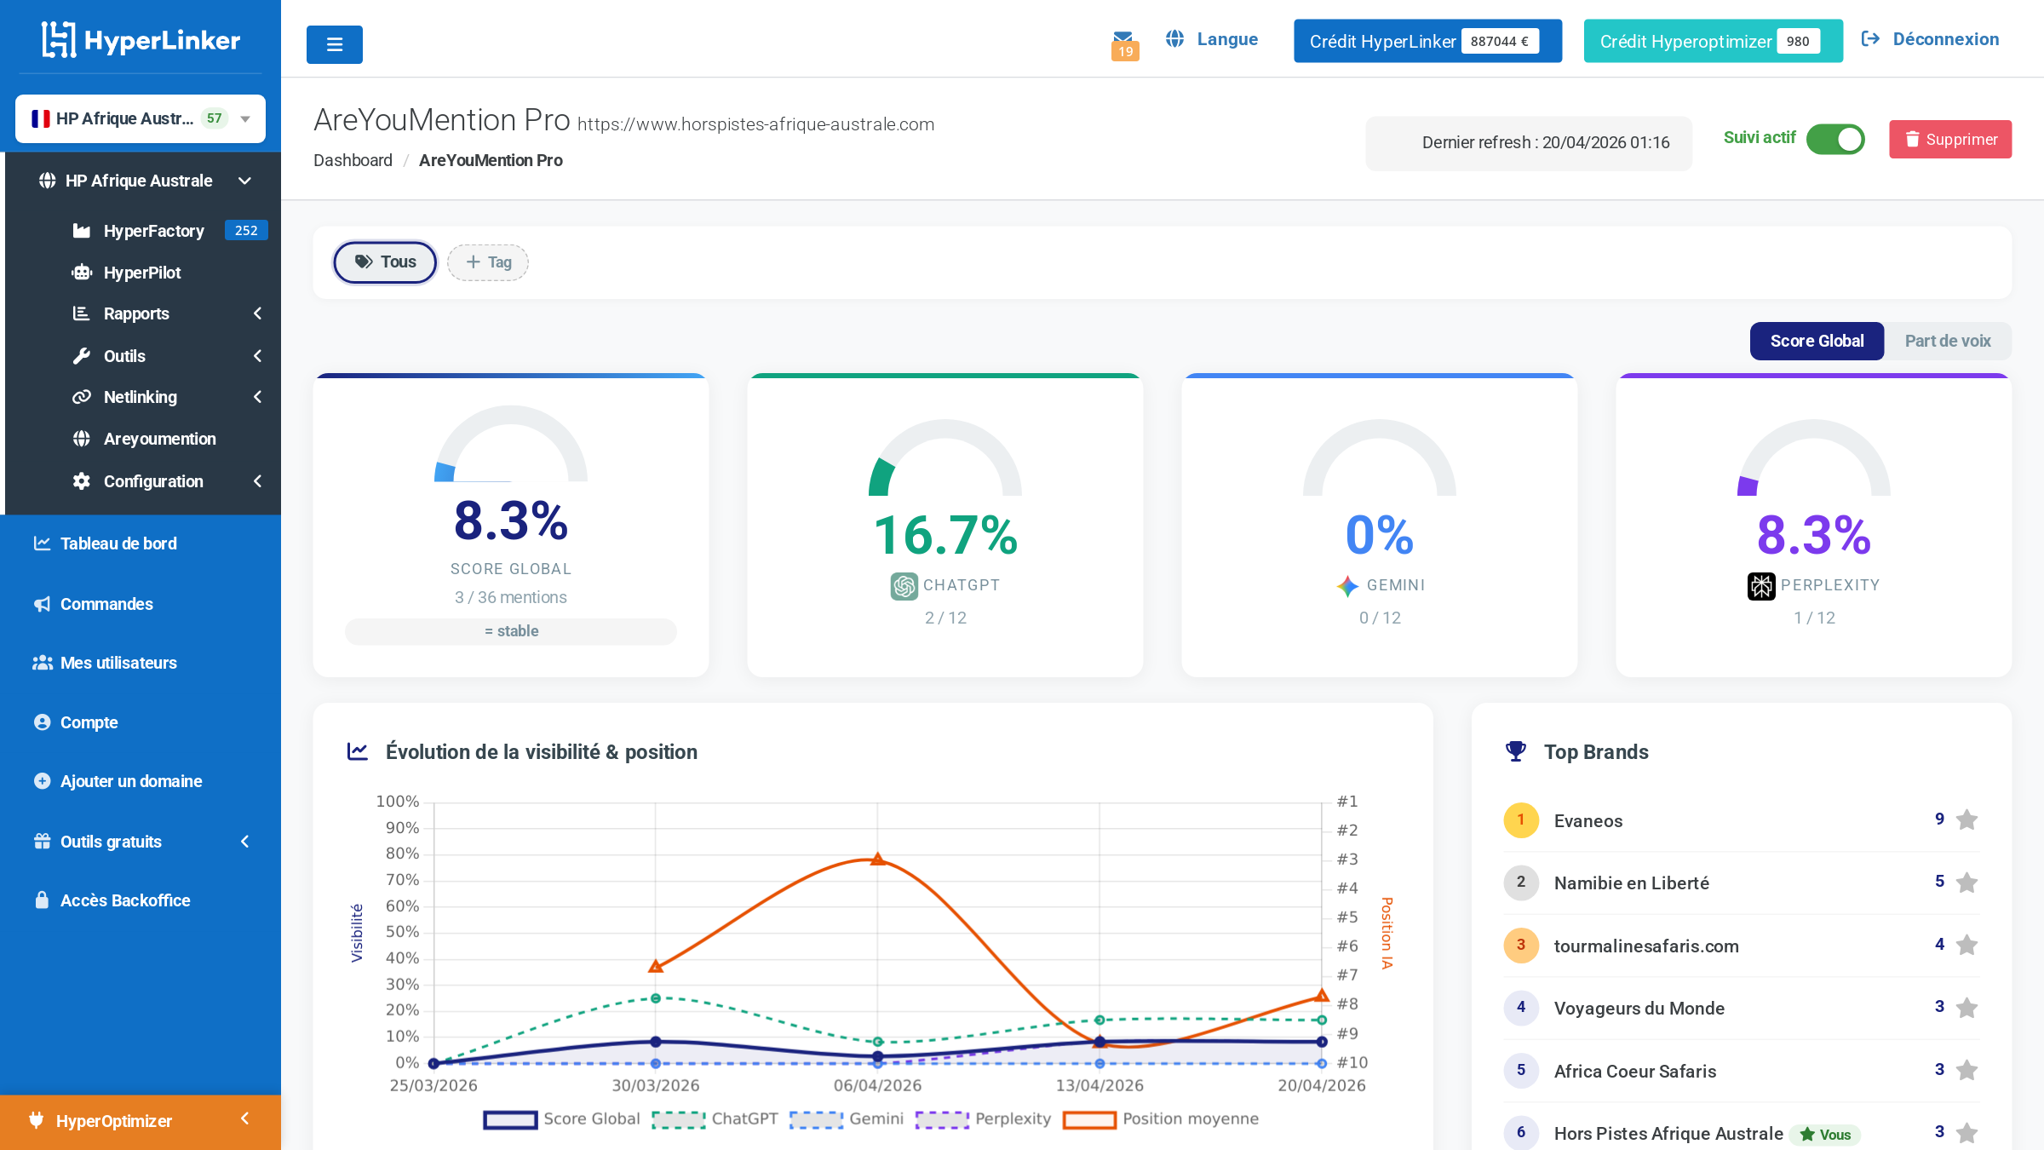The height and width of the screenshot is (1150, 2044).
Task: Toggle favorite on Namibie en Liberté
Action: [1967, 882]
